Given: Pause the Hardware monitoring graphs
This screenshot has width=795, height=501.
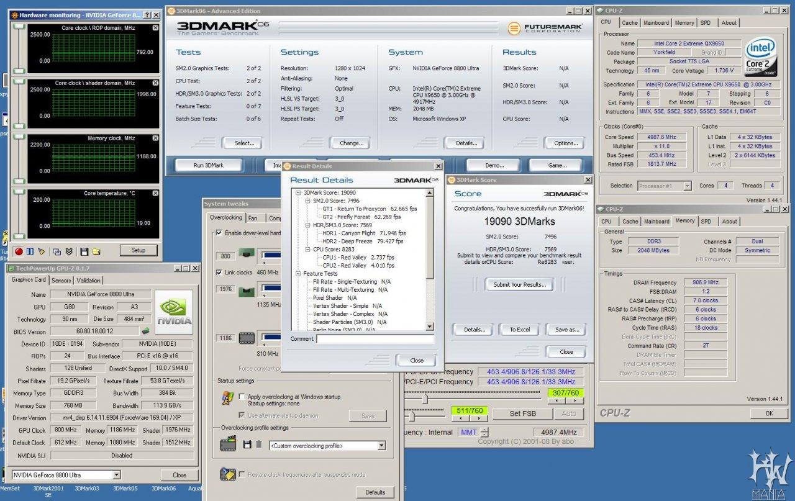Looking at the screenshot, I should click(x=30, y=251).
